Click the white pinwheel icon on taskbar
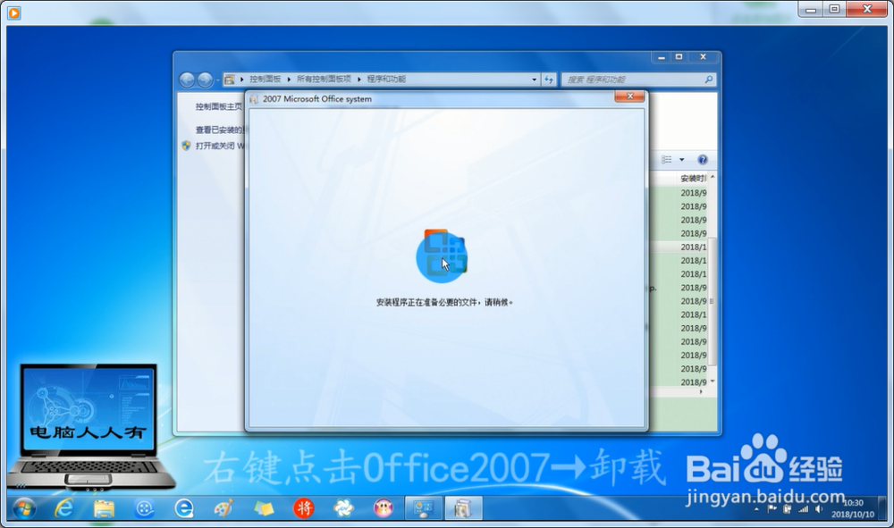The height and width of the screenshot is (528, 894). pos(343,508)
